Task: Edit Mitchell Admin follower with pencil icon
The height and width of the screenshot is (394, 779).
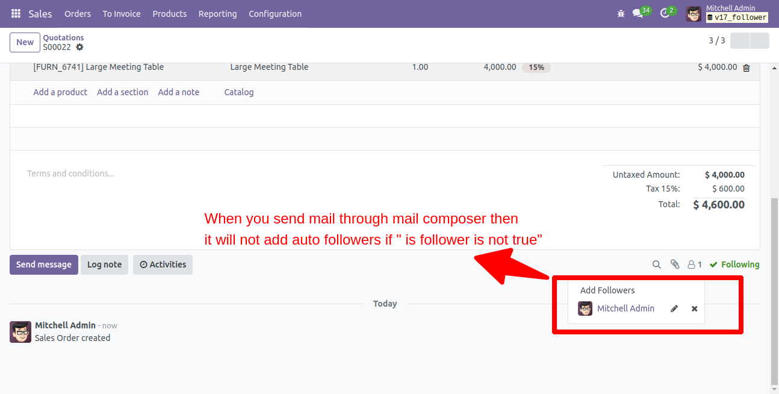Action: point(674,308)
